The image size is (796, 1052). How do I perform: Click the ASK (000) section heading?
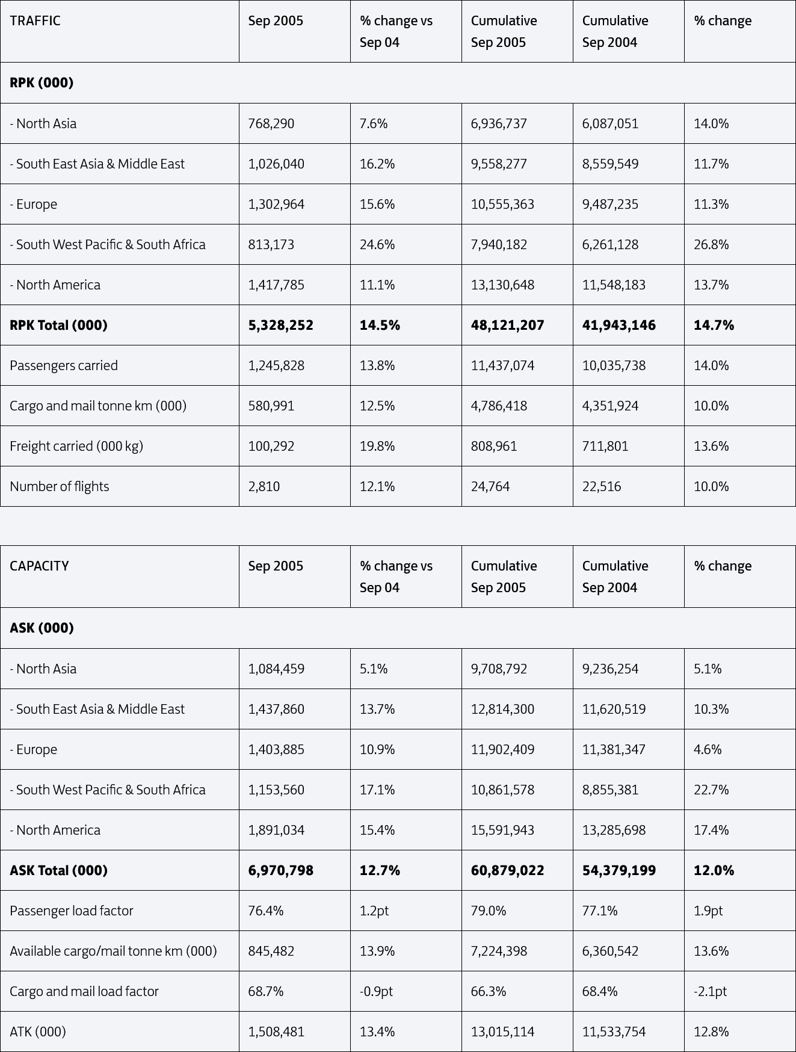(x=42, y=628)
